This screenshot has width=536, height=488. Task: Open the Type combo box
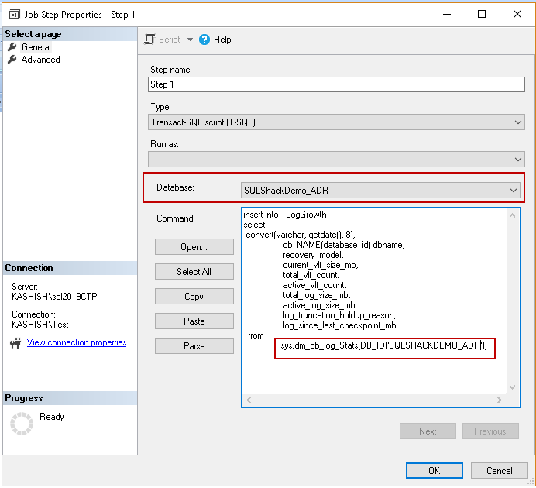(x=336, y=122)
